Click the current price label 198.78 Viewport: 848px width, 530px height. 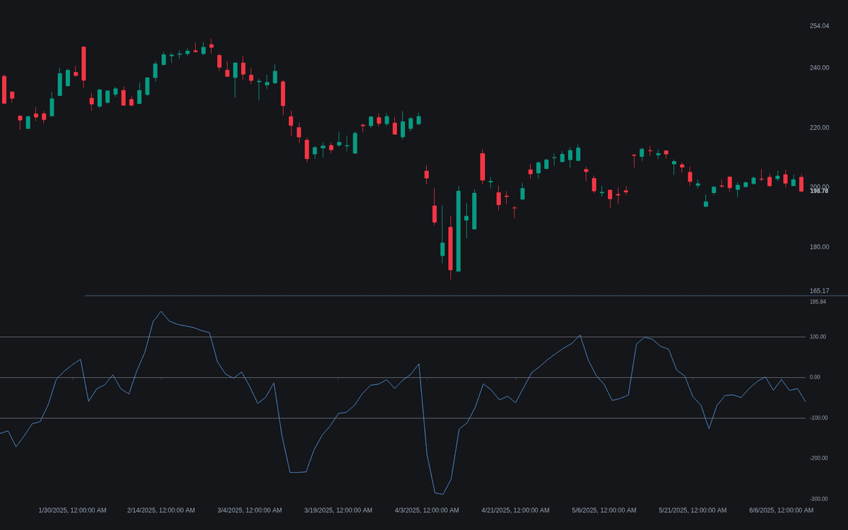(819, 192)
